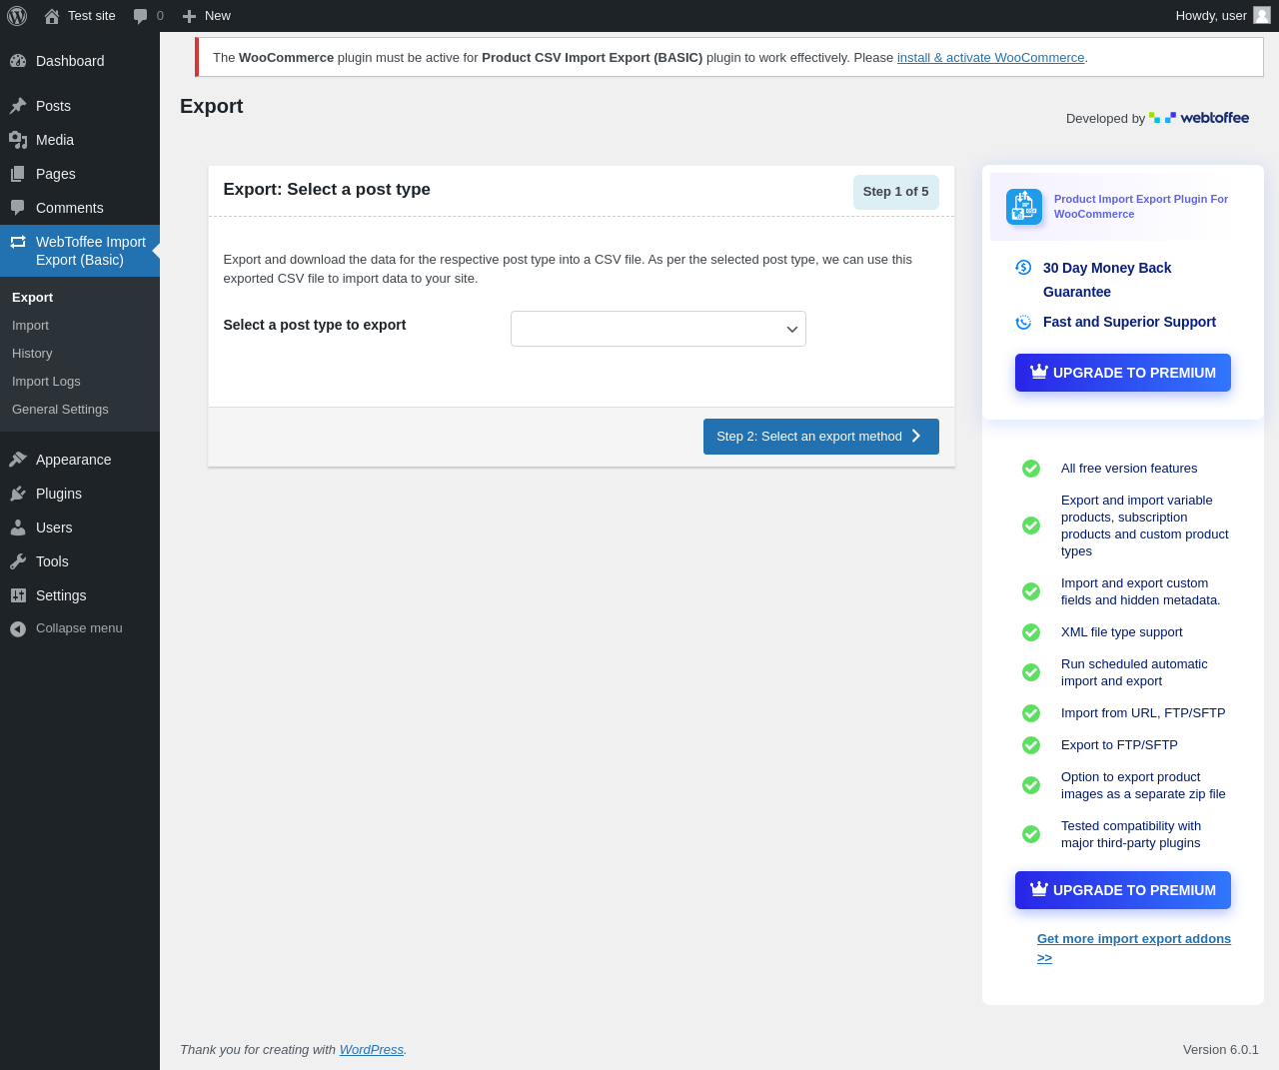Click the Product Import Export plugin logo
Screen dimensions: 1279x1070
(1024, 207)
